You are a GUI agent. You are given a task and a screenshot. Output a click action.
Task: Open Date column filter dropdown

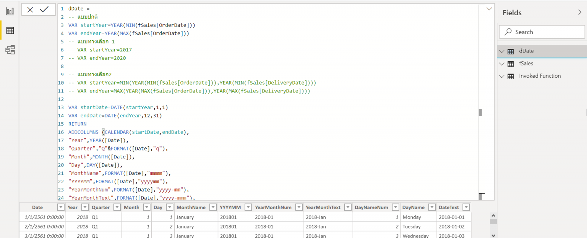pyautogui.click(x=60, y=208)
